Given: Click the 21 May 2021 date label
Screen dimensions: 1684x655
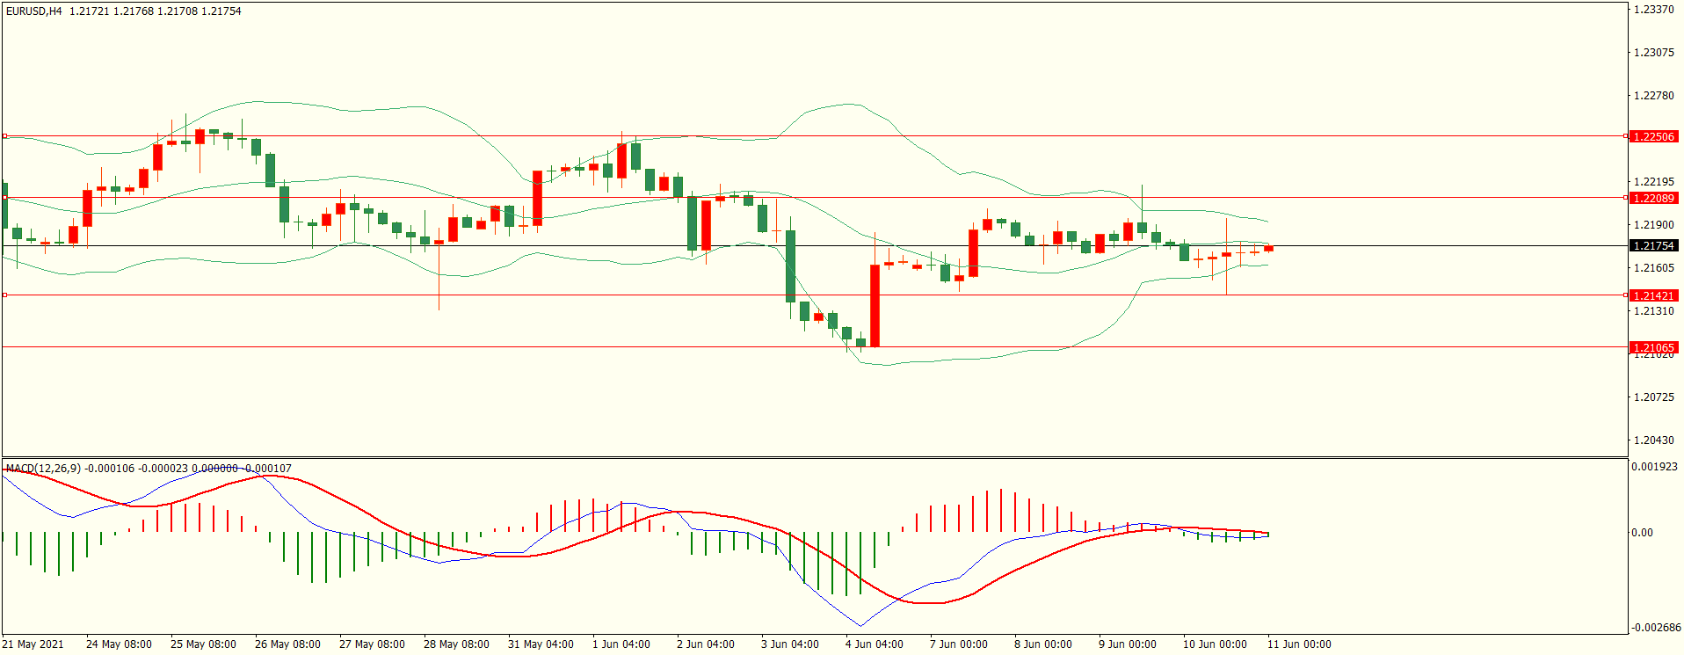Looking at the screenshot, I should pos(33,644).
